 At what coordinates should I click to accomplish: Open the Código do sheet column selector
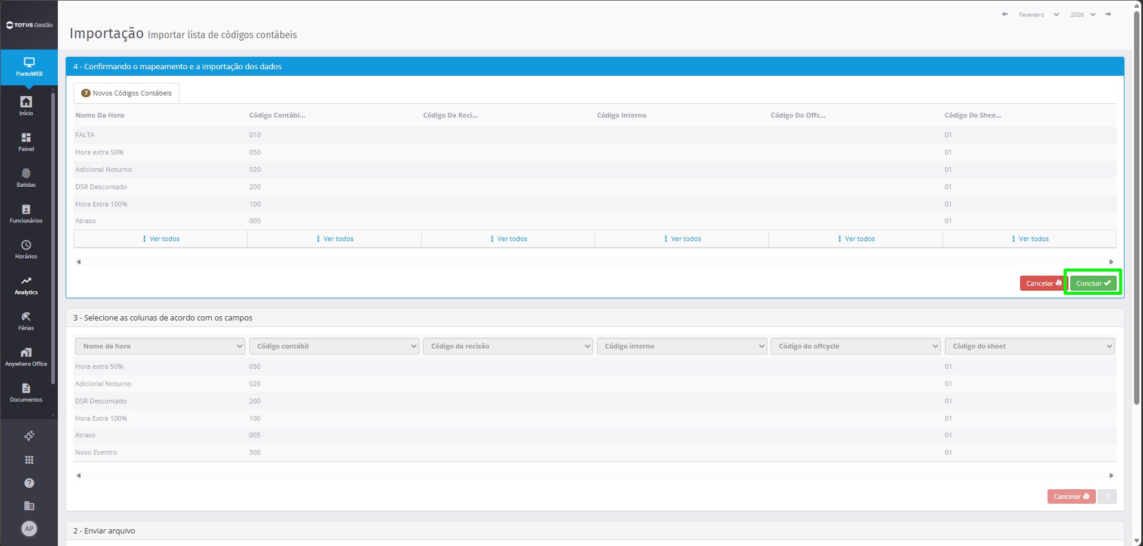pos(1030,346)
